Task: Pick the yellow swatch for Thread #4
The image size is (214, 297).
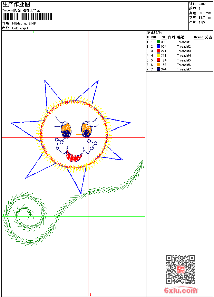Action: 158,55
